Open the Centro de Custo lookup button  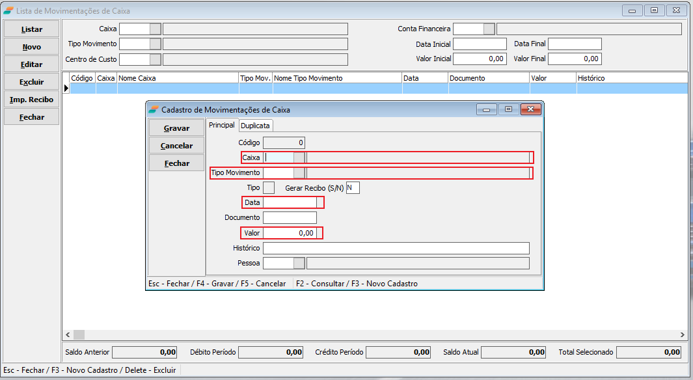pyautogui.click(x=155, y=59)
